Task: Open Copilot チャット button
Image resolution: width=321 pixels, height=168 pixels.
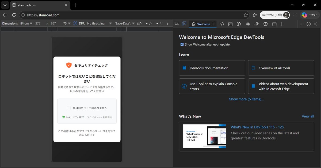Action: coord(309,15)
